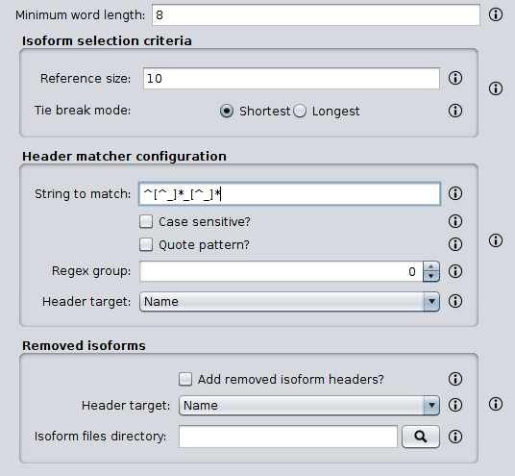Show info for Quote pattern option
The height and width of the screenshot is (476, 515).
pyautogui.click(x=455, y=244)
